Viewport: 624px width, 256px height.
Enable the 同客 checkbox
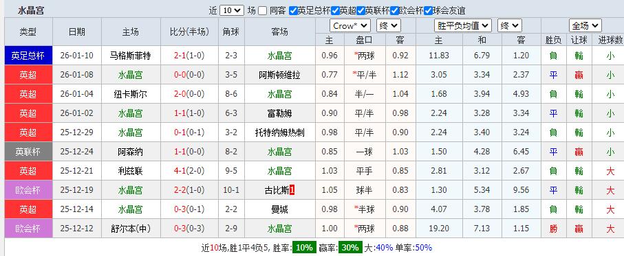(x=262, y=11)
